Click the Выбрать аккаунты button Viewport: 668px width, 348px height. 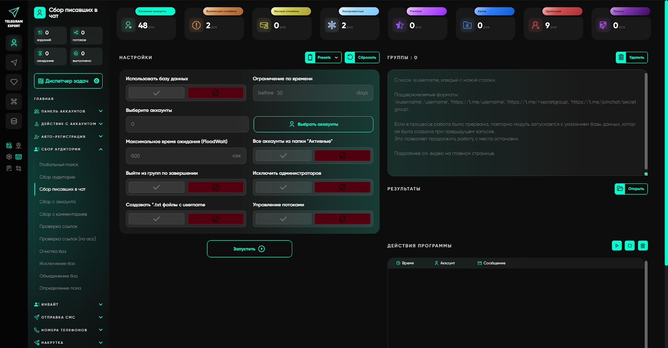coord(313,124)
